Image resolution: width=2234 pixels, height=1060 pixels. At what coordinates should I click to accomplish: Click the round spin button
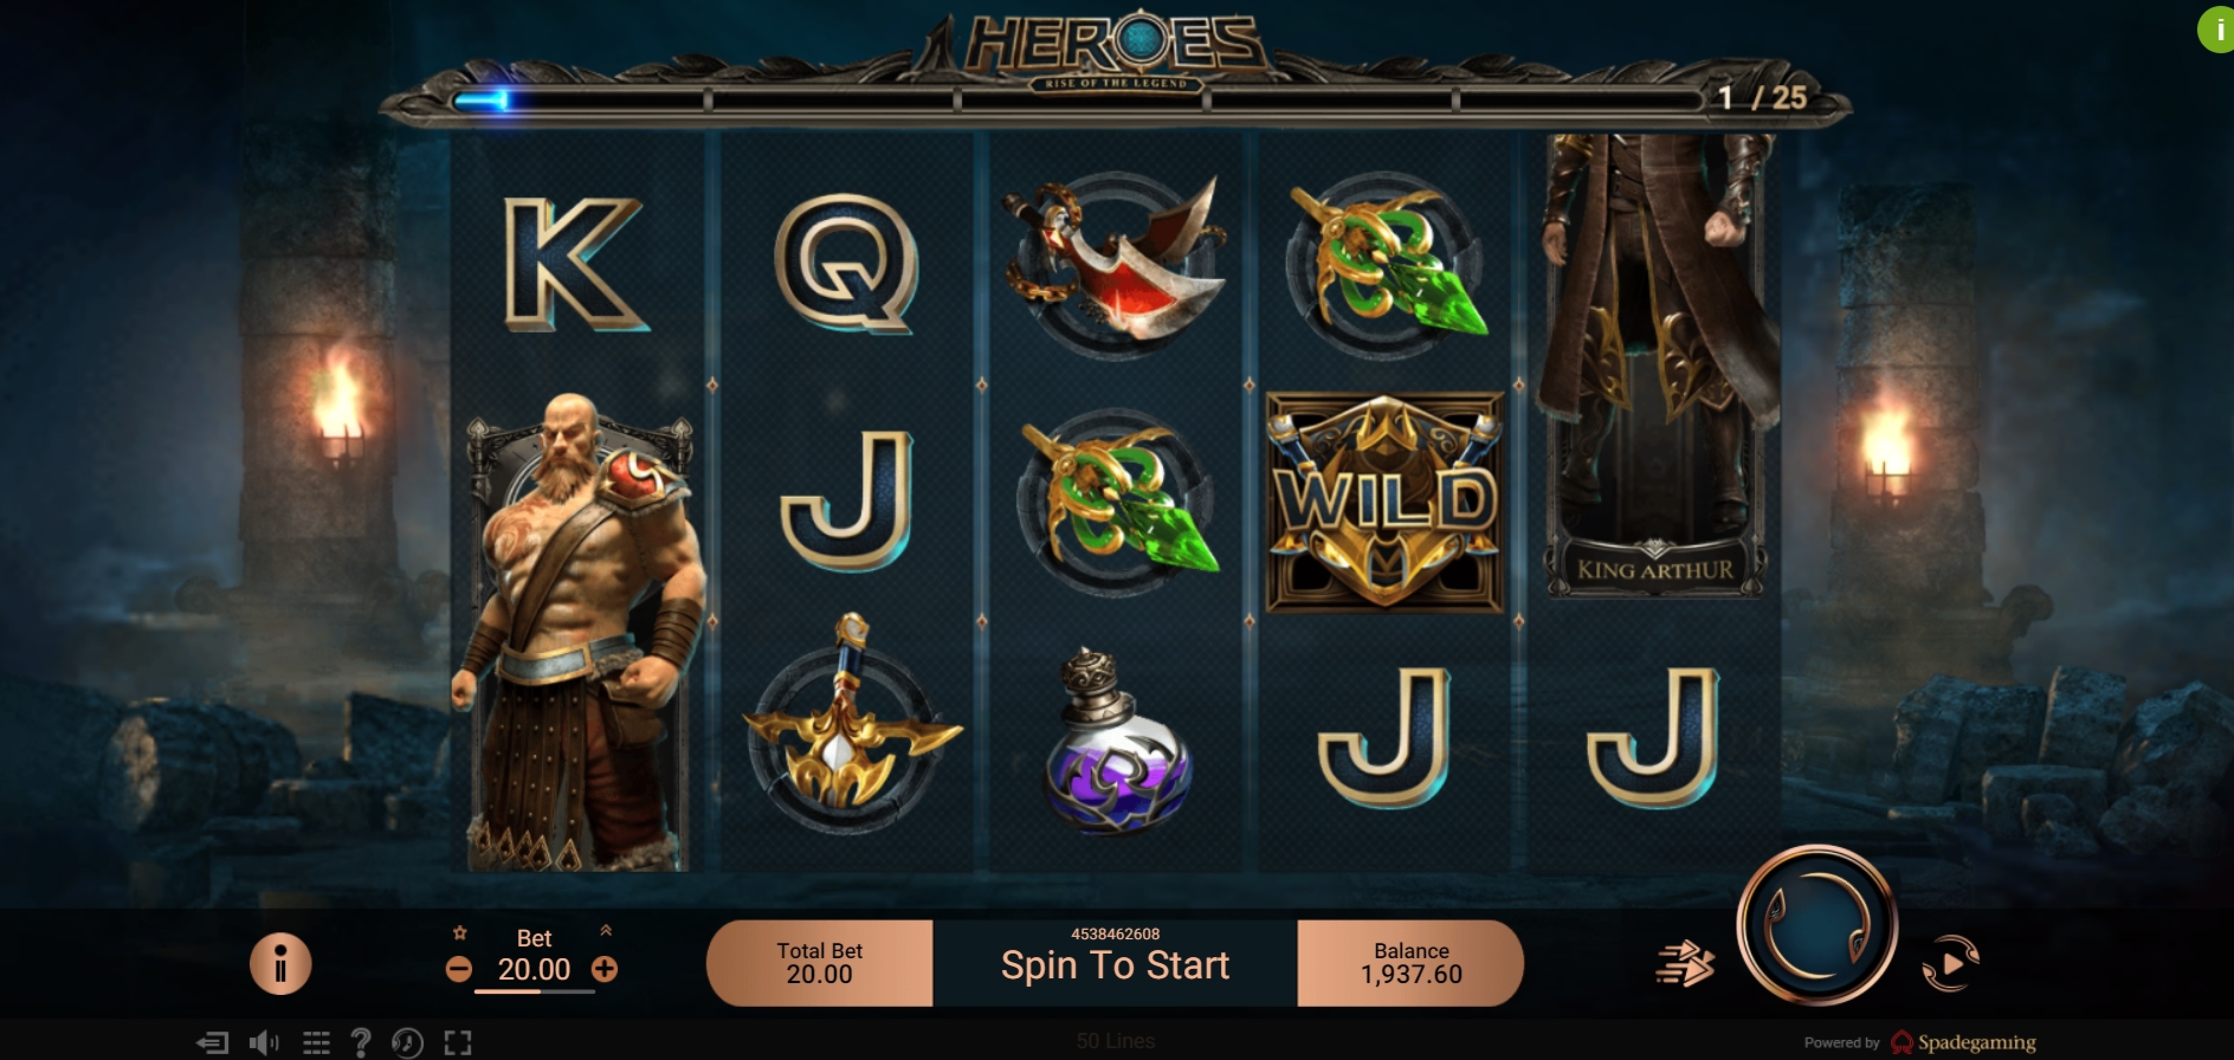tap(1817, 926)
